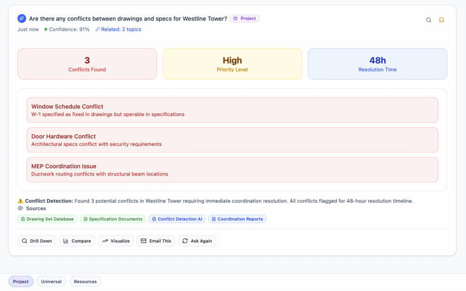This screenshot has width=466, height=291.
Task: Open the Project badge next to the question
Action: tap(244, 19)
